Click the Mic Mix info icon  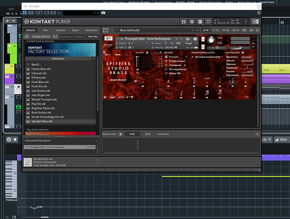pyautogui.click(x=147, y=53)
